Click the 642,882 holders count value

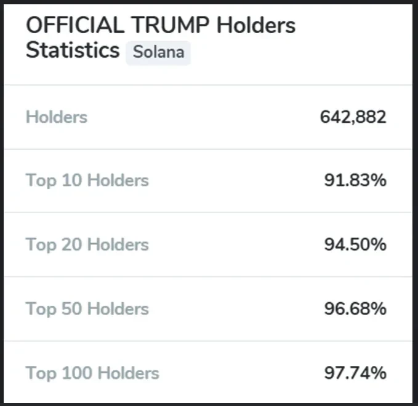coord(353,117)
